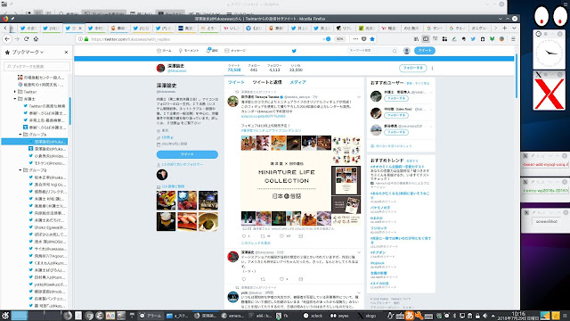The height and width of the screenshot is (321, 570).
Task: Switch to the メディア timeline tab
Action: (x=297, y=82)
